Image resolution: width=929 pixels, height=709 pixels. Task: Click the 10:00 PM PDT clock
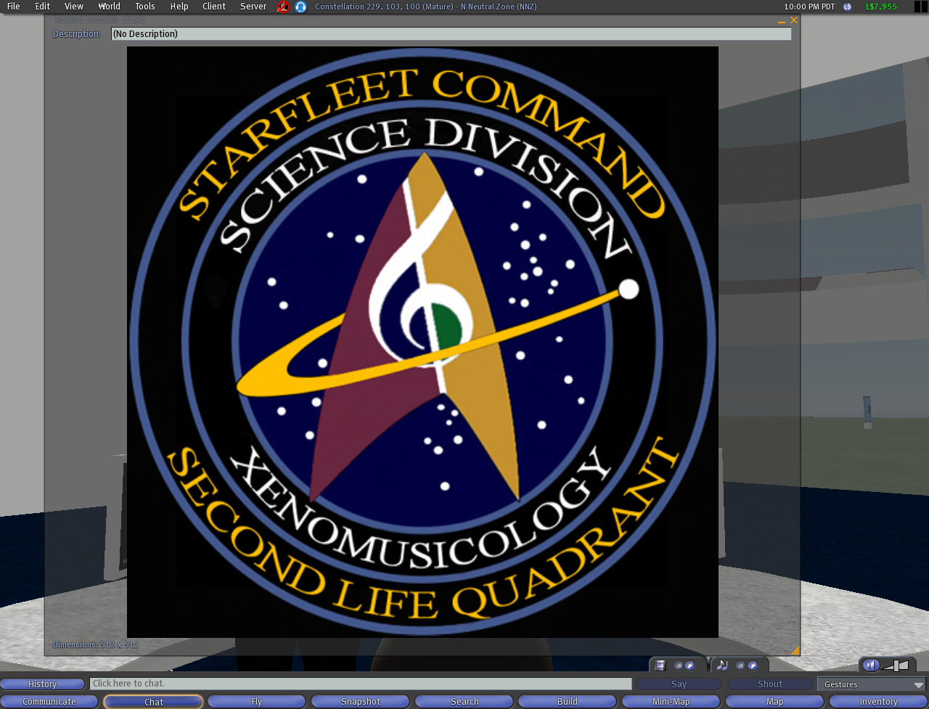coord(809,7)
